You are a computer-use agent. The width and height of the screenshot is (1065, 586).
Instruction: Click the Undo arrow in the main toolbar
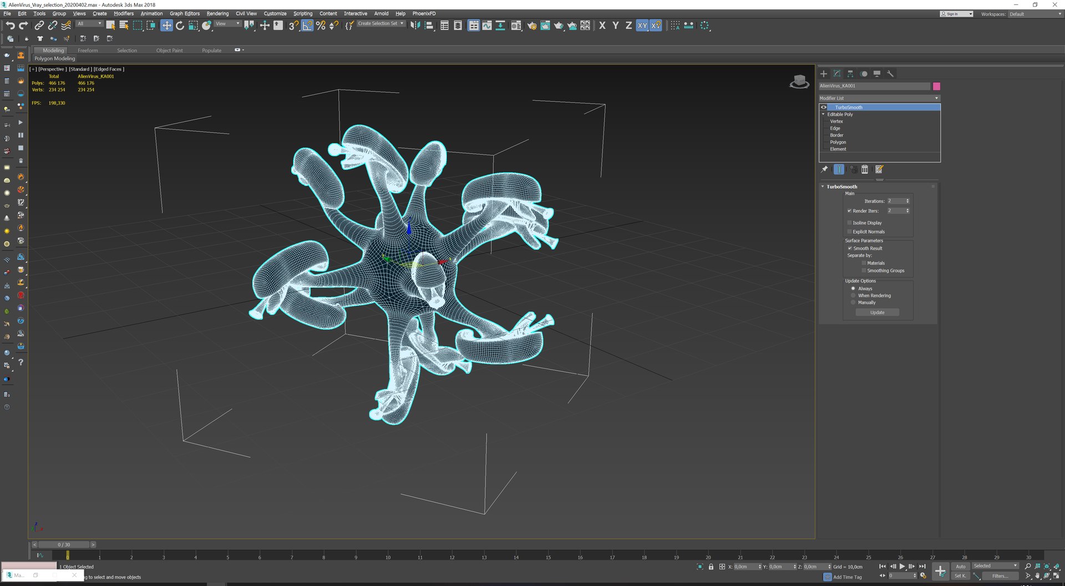pos(10,26)
